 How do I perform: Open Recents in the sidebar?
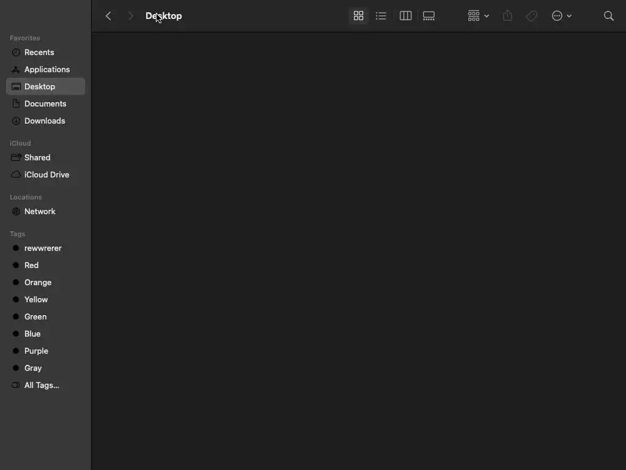[x=45, y=53]
